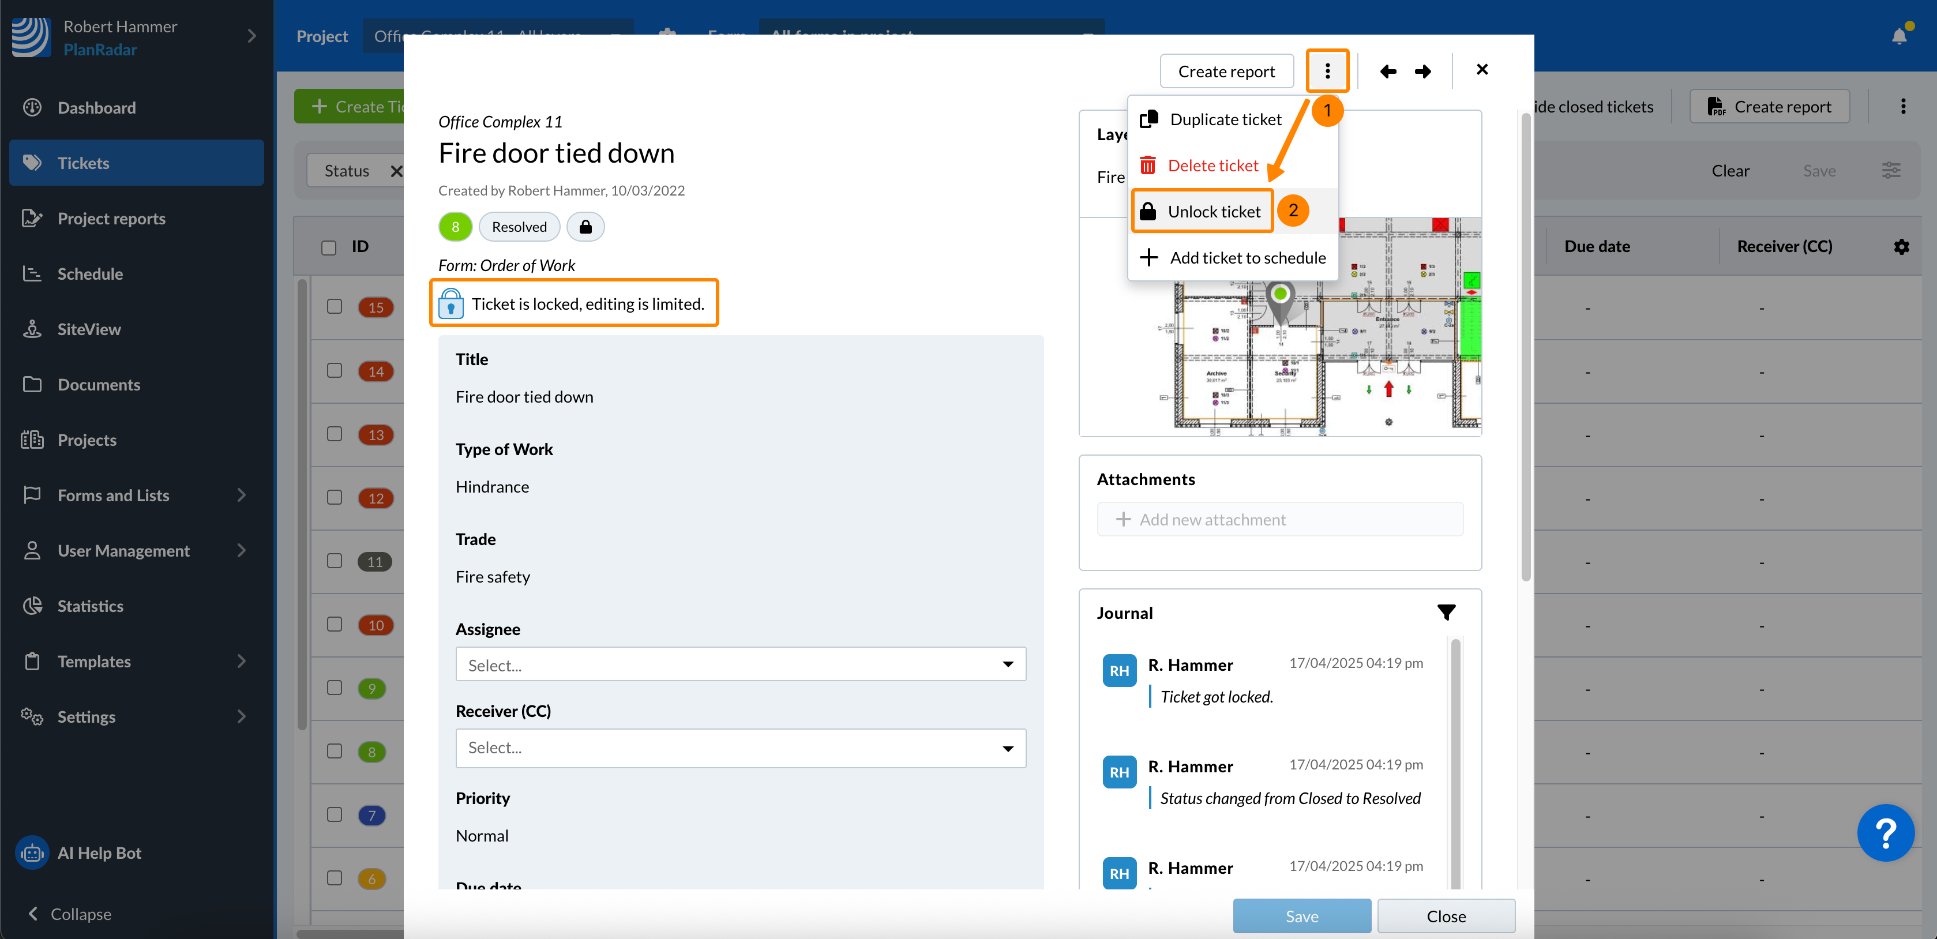Open the Receiver (CC) dropdown

tap(740, 748)
